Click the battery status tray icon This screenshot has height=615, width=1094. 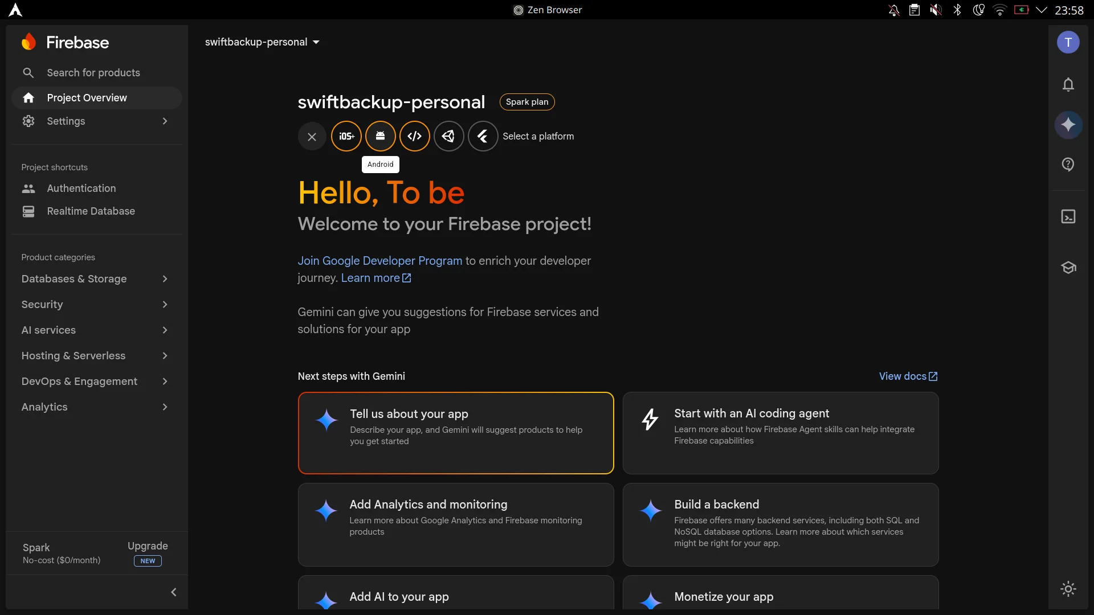1022,10
